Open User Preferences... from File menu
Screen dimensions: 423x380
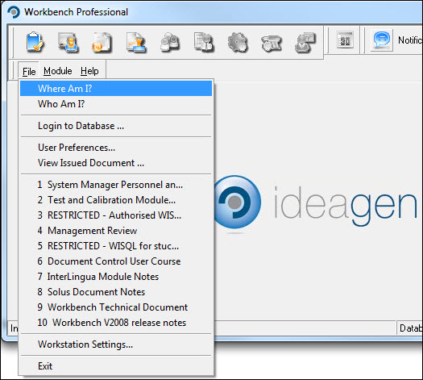point(116,148)
